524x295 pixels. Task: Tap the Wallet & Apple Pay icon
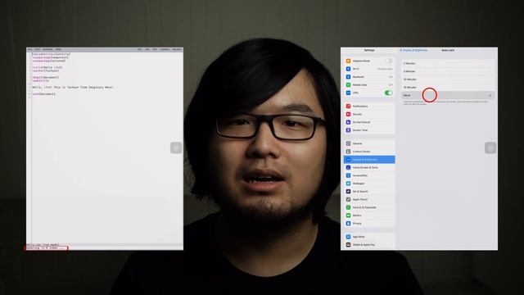tap(348, 244)
